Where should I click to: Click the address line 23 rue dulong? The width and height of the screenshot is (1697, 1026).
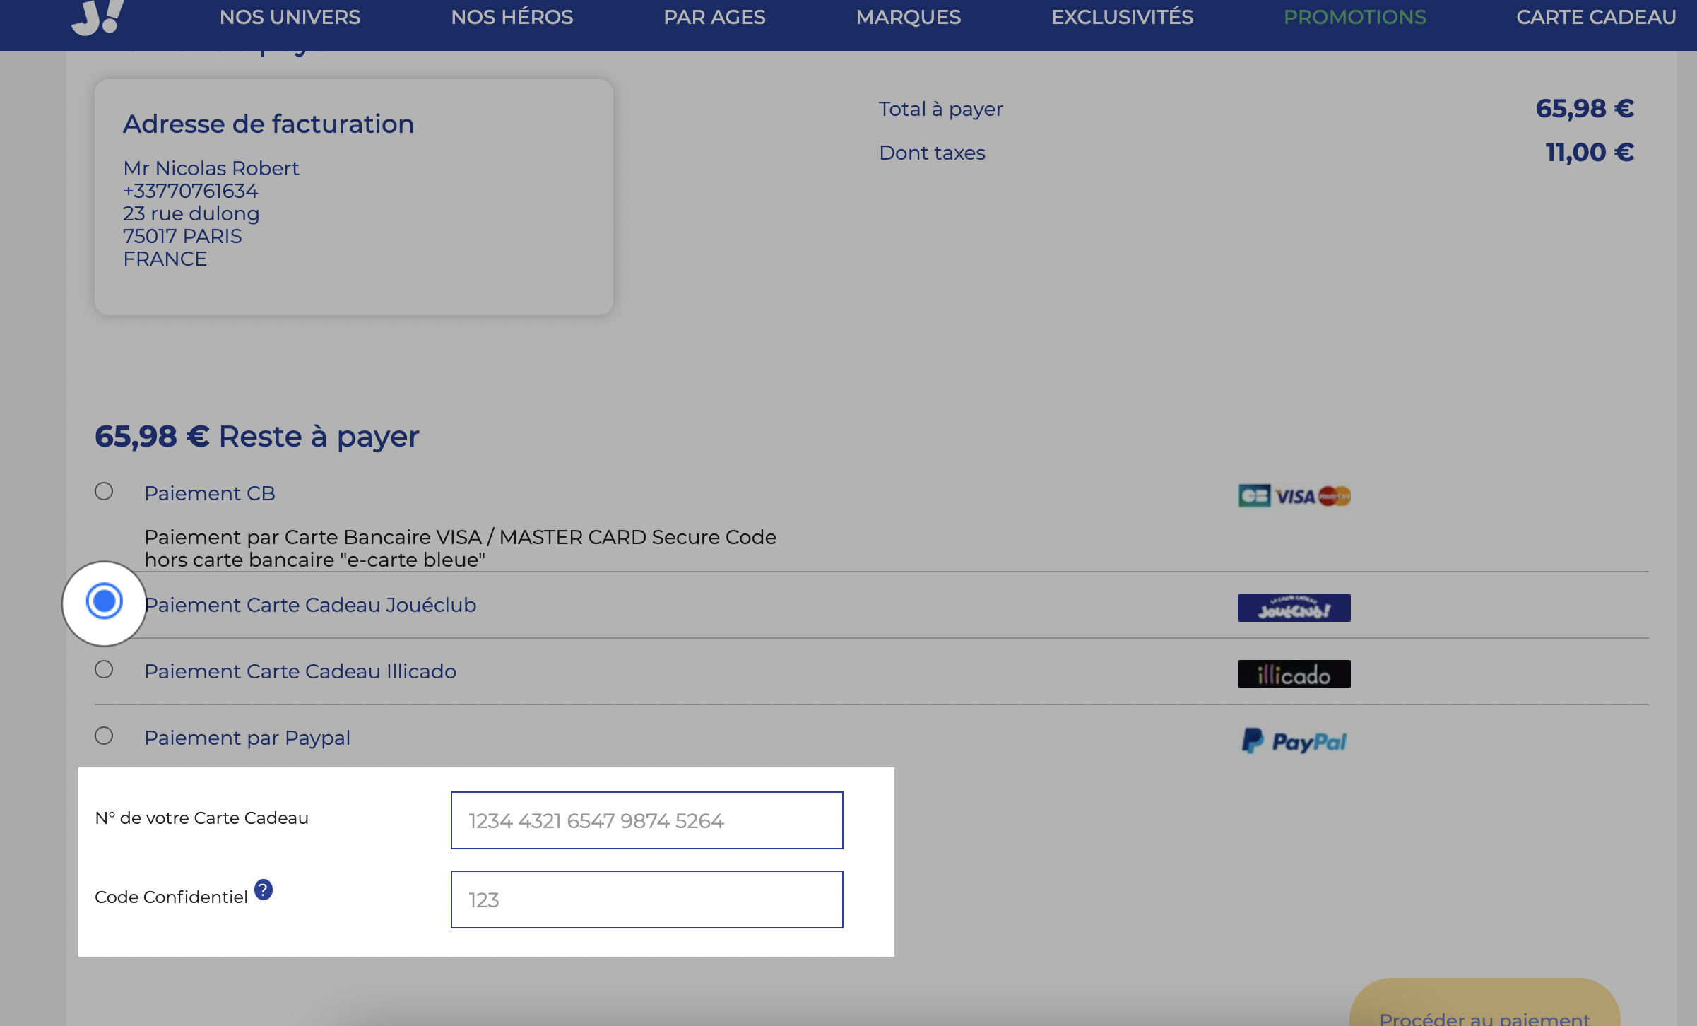(191, 213)
